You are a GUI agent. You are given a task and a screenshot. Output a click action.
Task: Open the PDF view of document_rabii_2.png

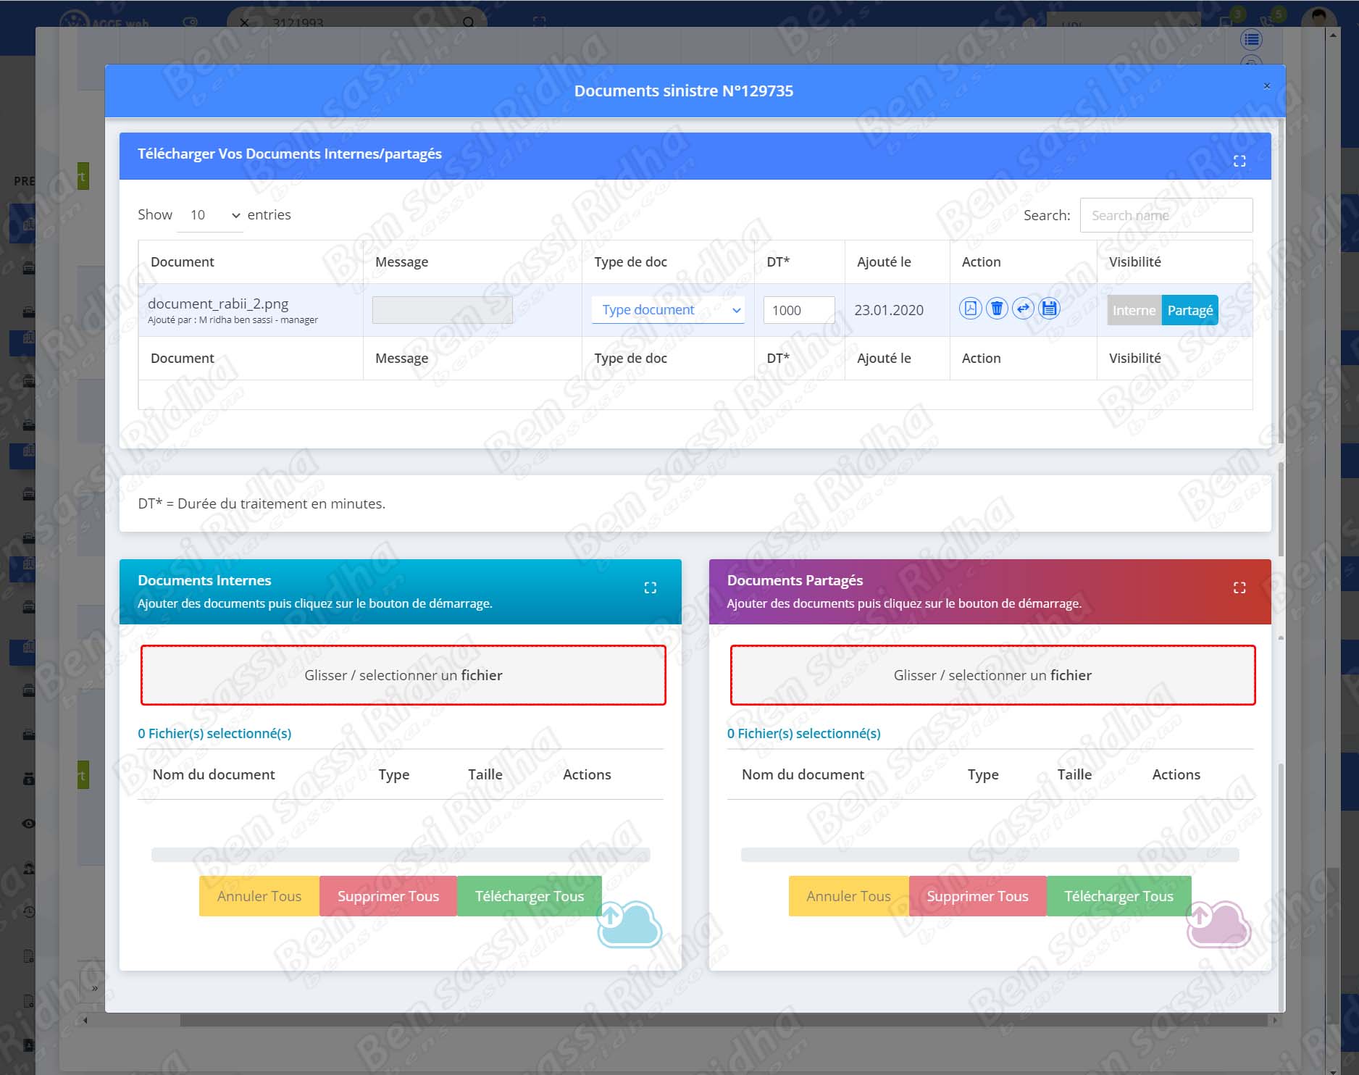[970, 309]
